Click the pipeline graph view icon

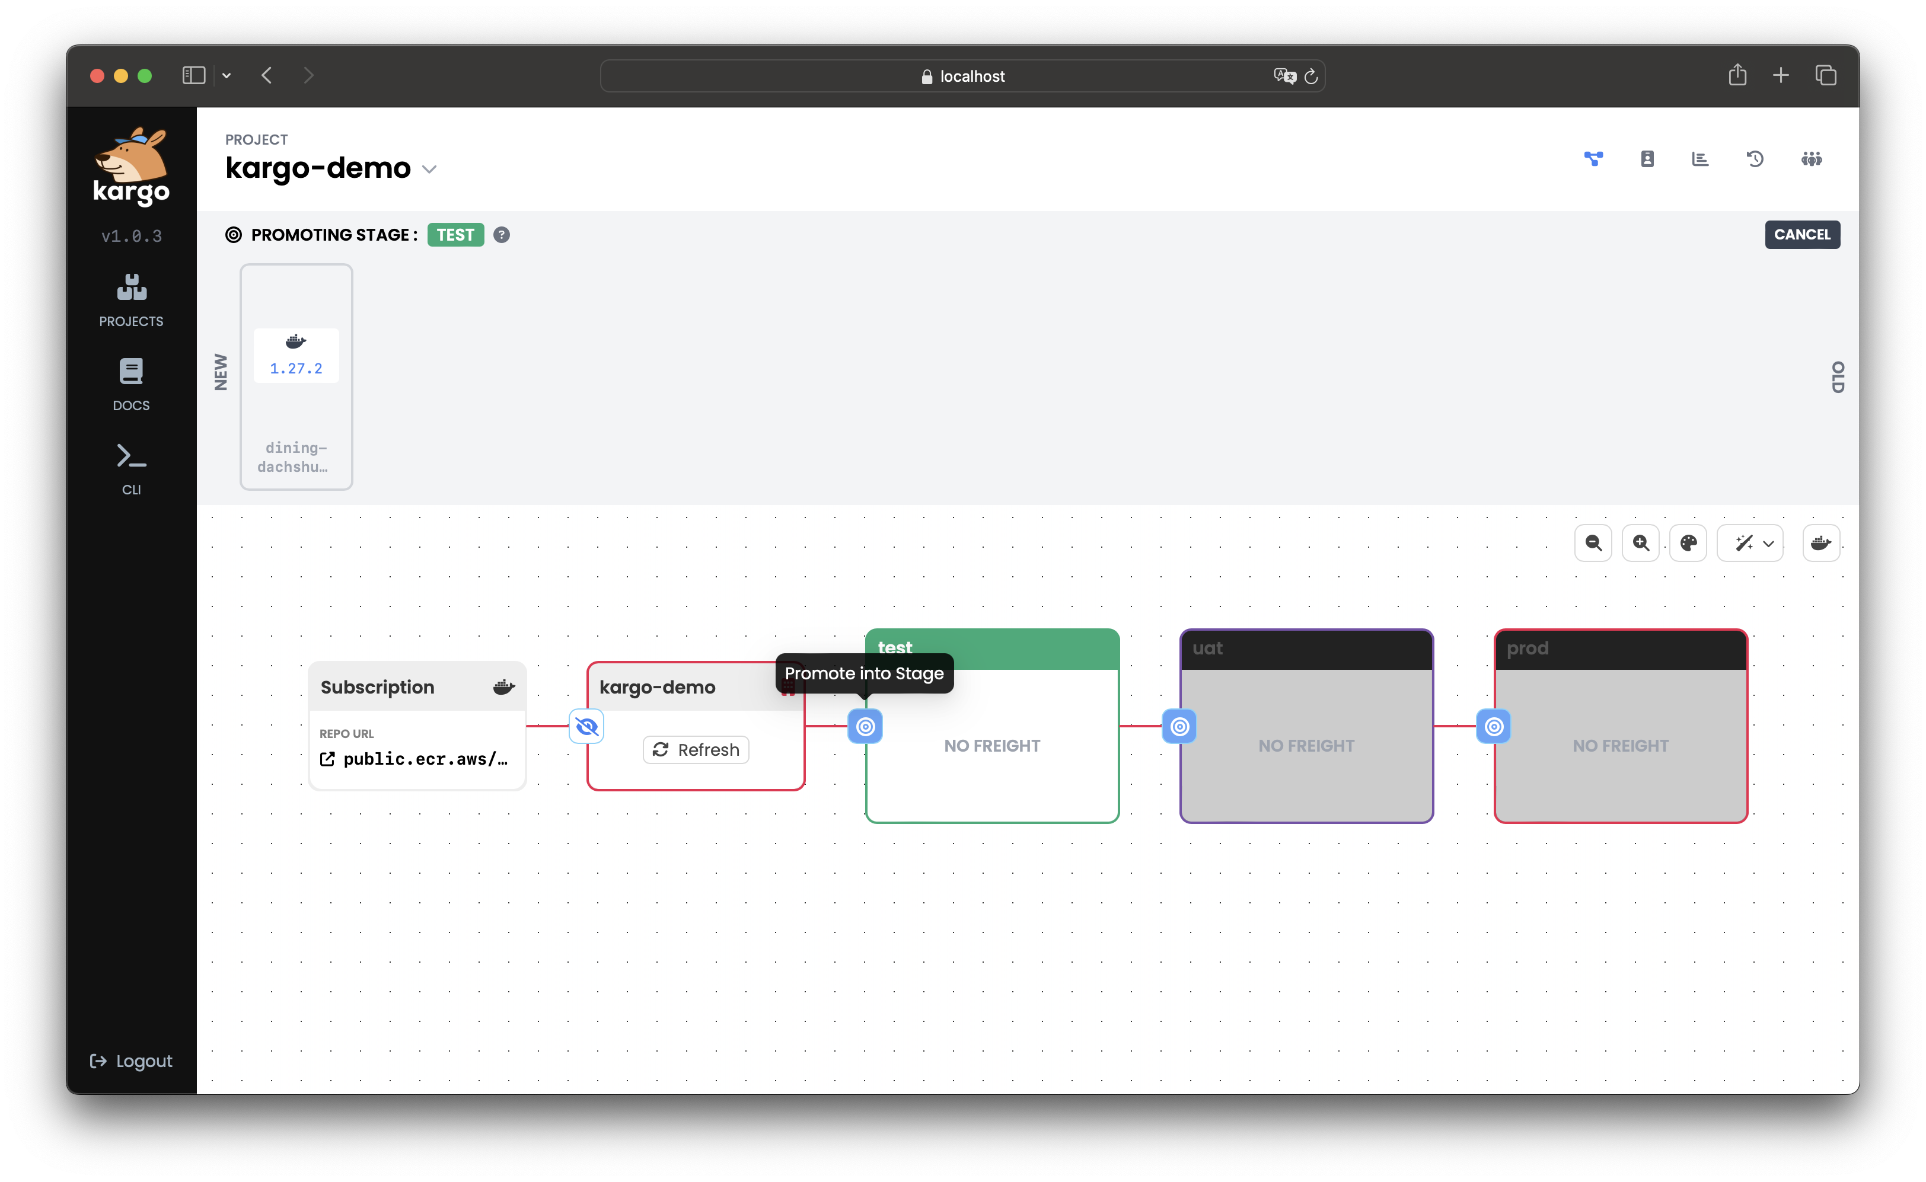(x=1593, y=159)
